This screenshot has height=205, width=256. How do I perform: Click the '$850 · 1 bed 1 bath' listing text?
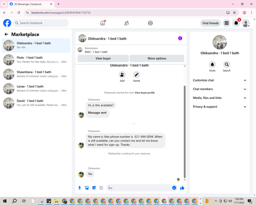point(96,52)
